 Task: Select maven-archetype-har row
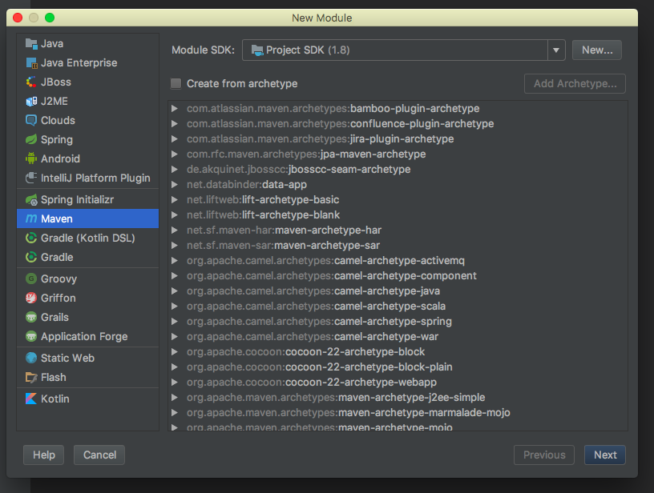[398, 230]
